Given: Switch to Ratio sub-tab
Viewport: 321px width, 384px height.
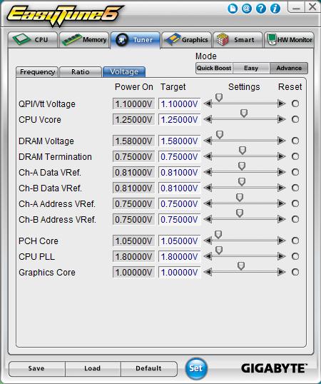Looking at the screenshot, I should pos(81,72).
